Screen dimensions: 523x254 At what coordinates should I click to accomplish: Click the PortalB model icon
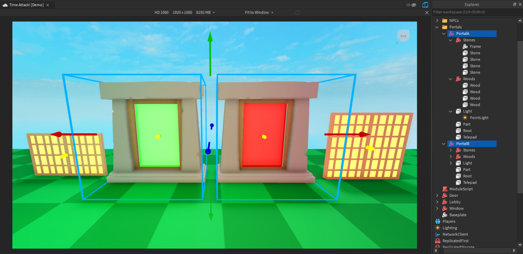(x=452, y=144)
